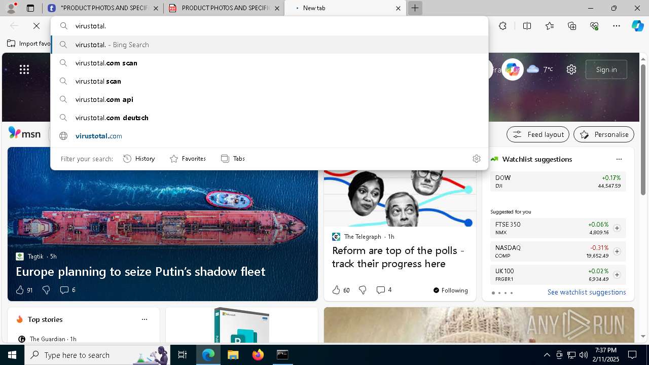Select 'virustotal. - Bing Search' suggestion
Screen dimensions: 649x365
(269, 45)
